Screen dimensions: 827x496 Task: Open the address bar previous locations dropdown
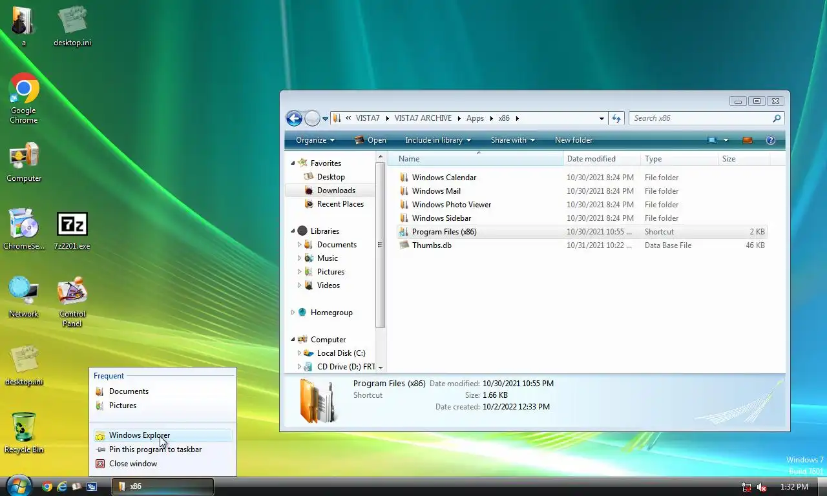click(602, 118)
